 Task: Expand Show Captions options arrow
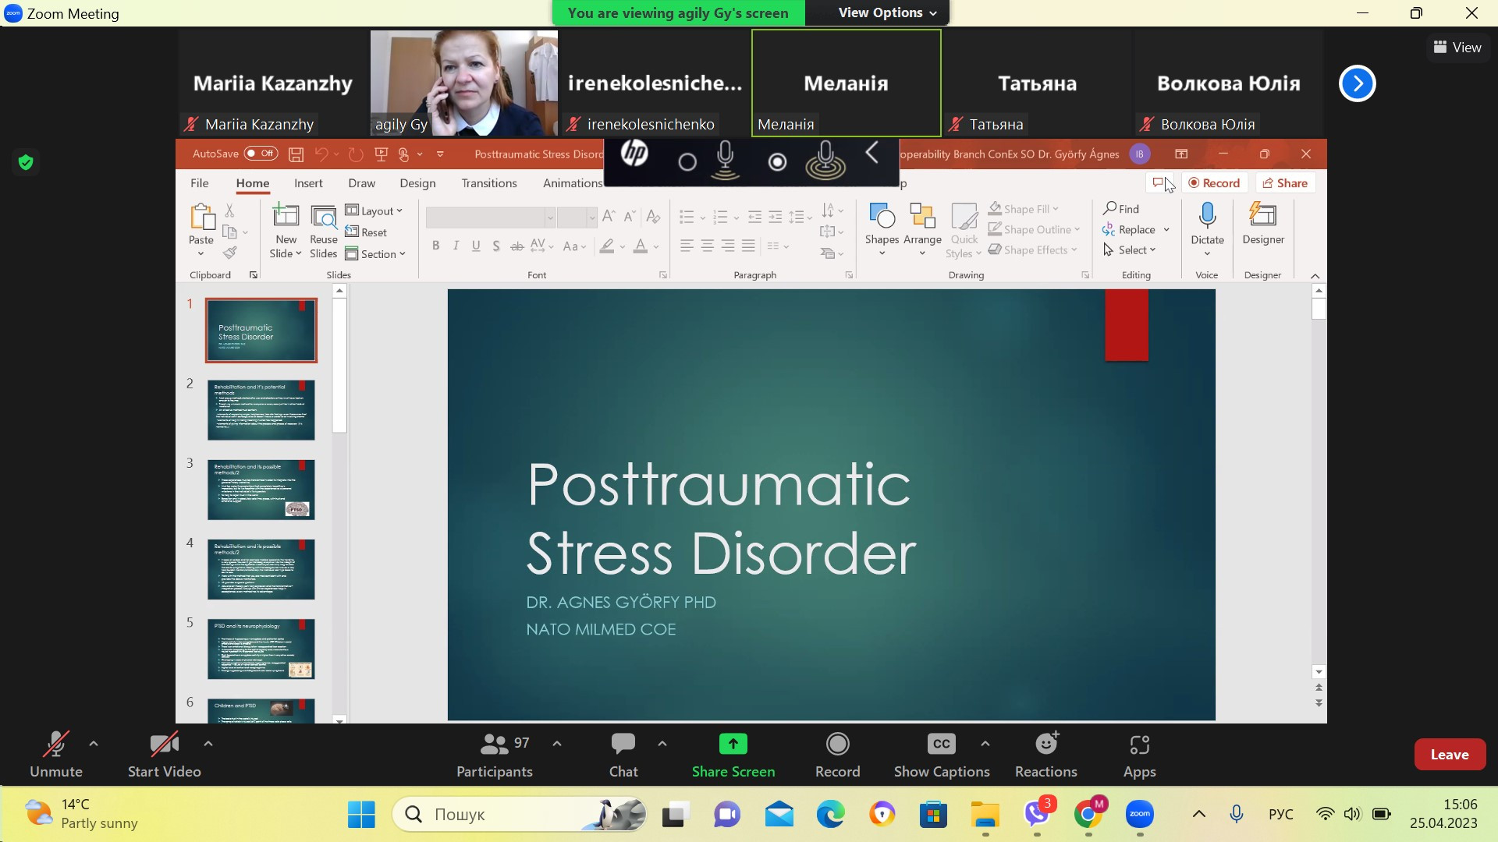(x=985, y=744)
